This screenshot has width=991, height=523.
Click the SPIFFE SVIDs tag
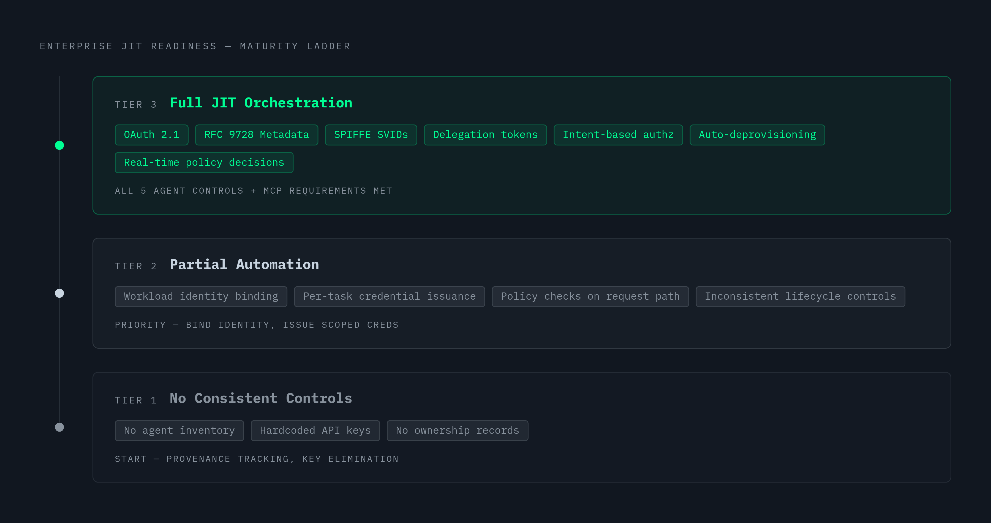click(371, 135)
